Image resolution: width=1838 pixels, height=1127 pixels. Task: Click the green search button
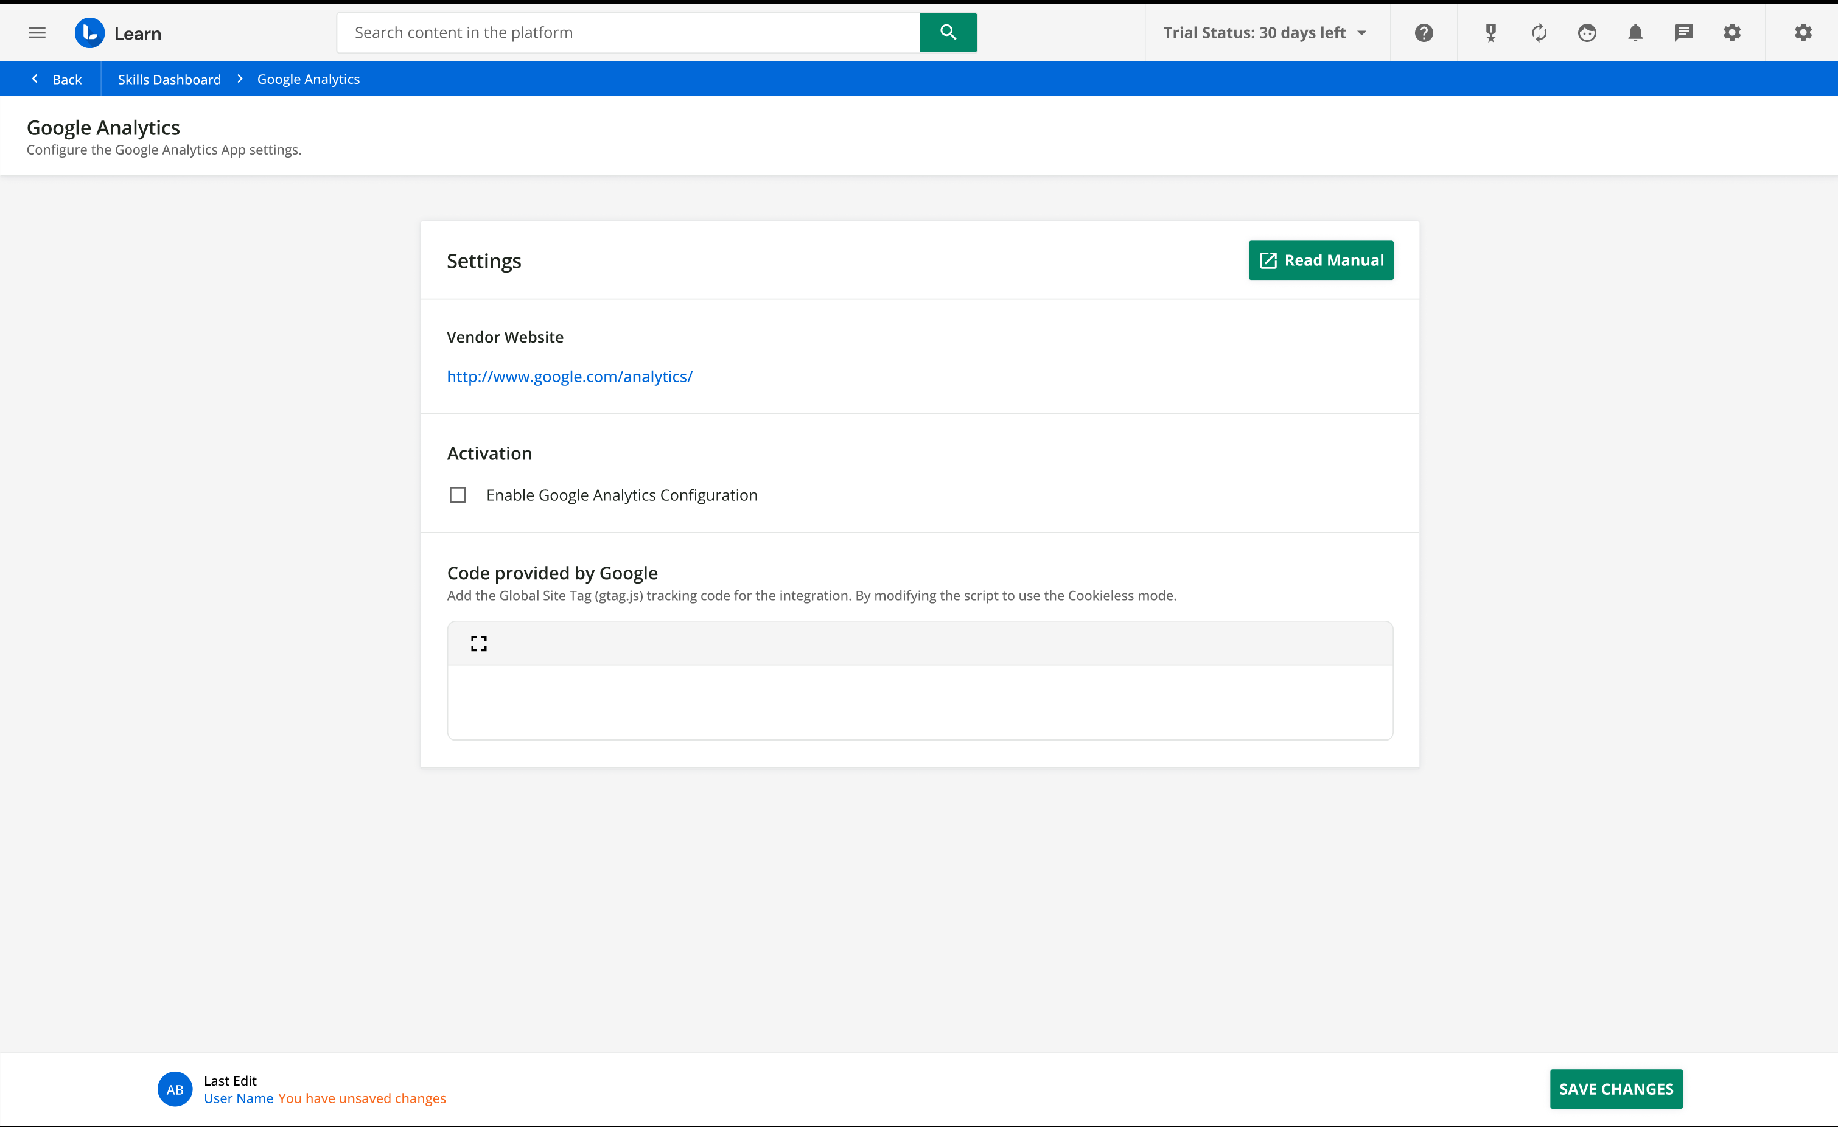(948, 32)
